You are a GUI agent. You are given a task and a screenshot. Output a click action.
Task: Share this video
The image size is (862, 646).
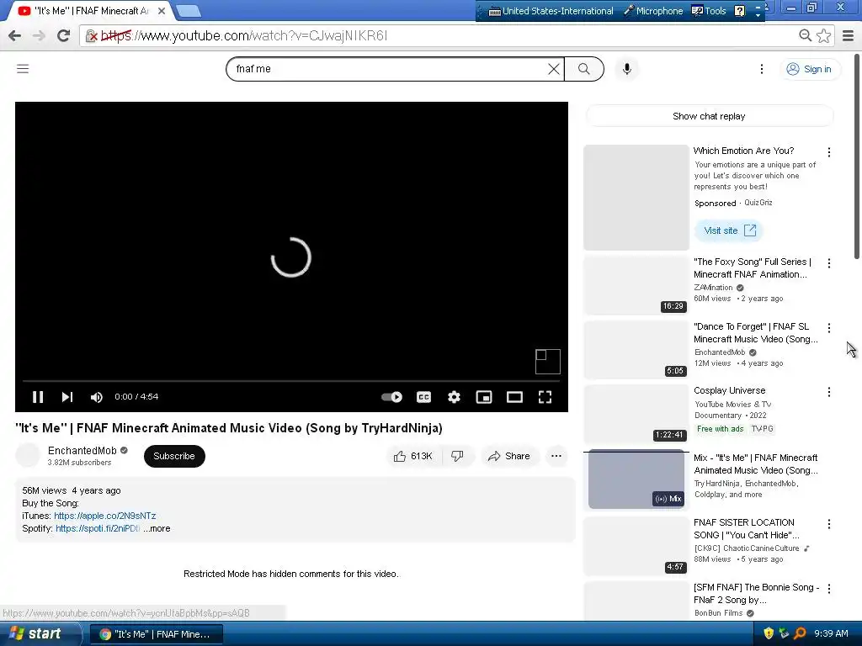tap(509, 456)
